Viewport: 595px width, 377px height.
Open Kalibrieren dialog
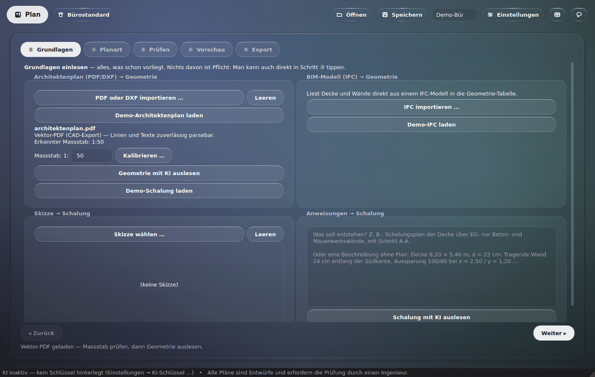[x=144, y=155]
